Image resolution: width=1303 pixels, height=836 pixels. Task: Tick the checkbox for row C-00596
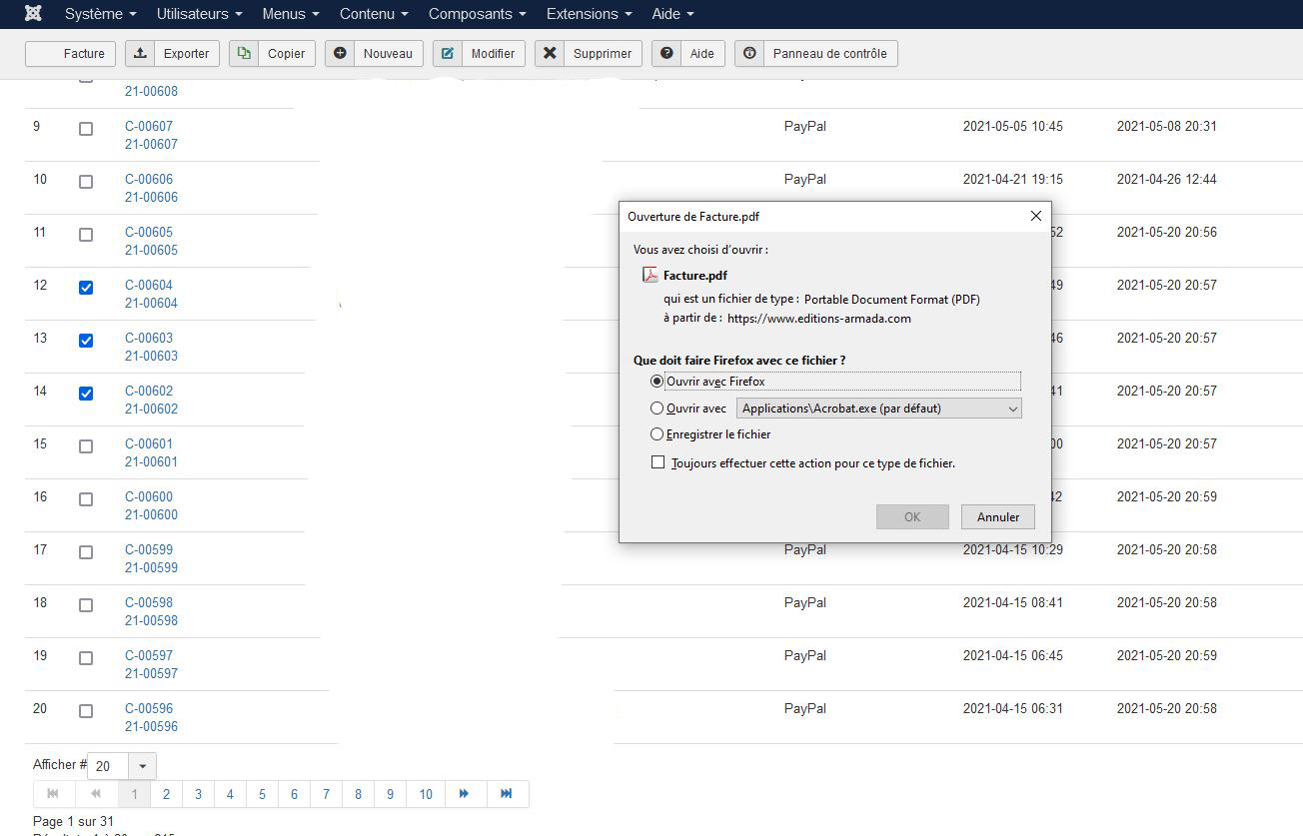[86, 711]
